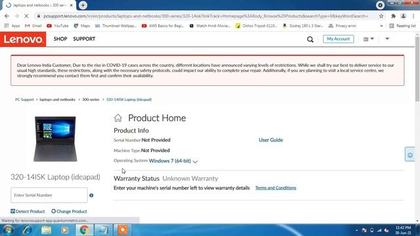Click serial number info icon

tap(91, 195)
